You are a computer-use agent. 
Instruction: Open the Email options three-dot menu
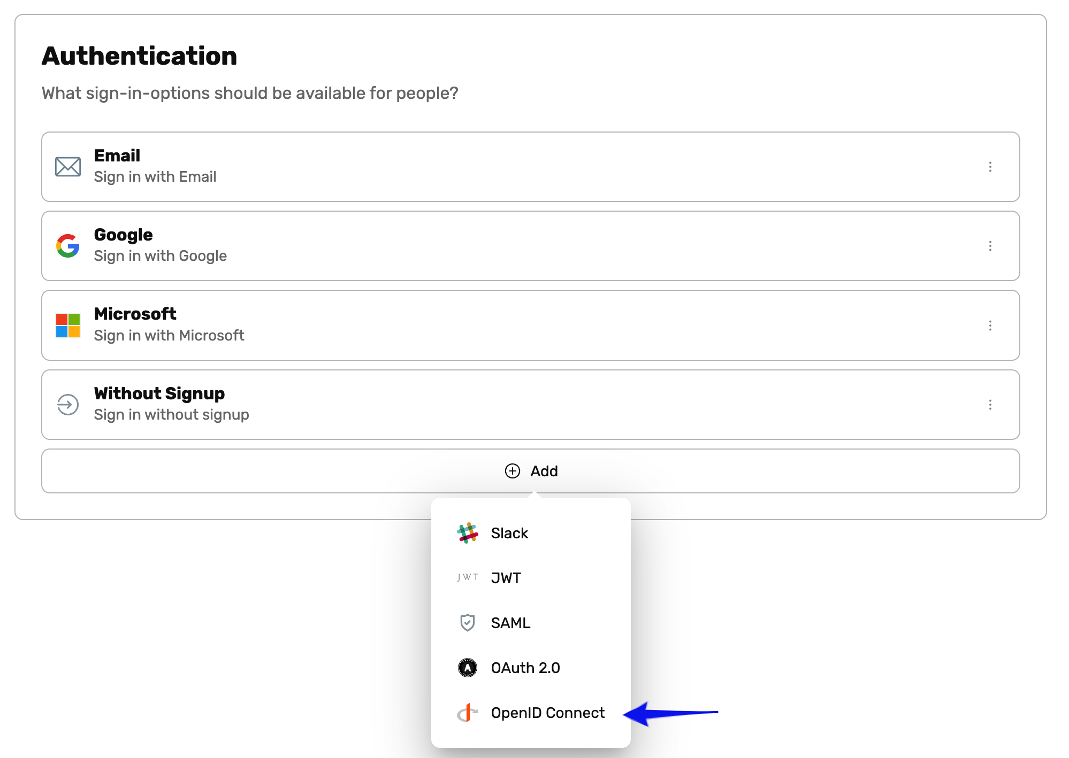(x=991, y=166)
